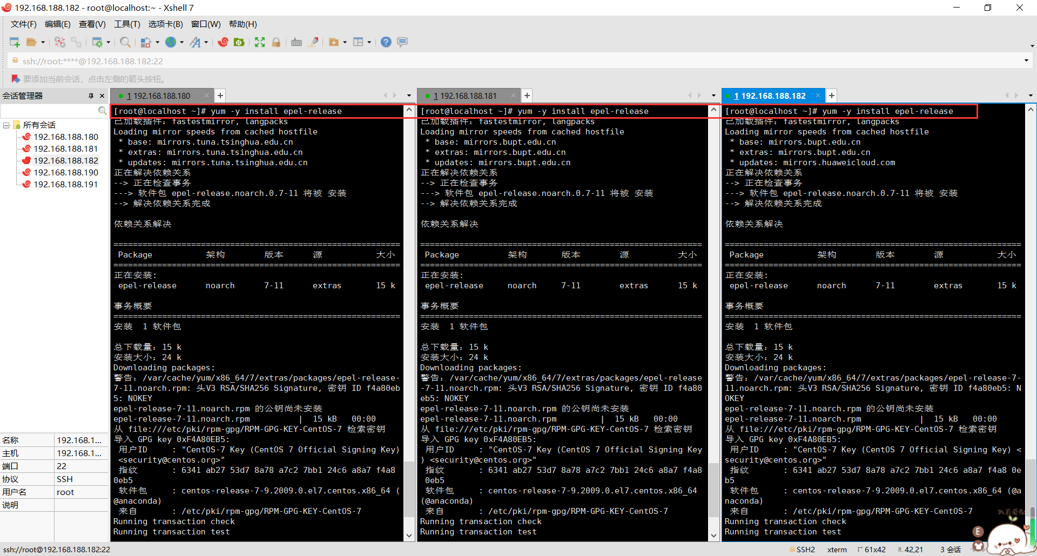The height and width of the screenshot is (556, 1037).
Task: Open the Help question mark icon
Action: [x=386, y=42]
